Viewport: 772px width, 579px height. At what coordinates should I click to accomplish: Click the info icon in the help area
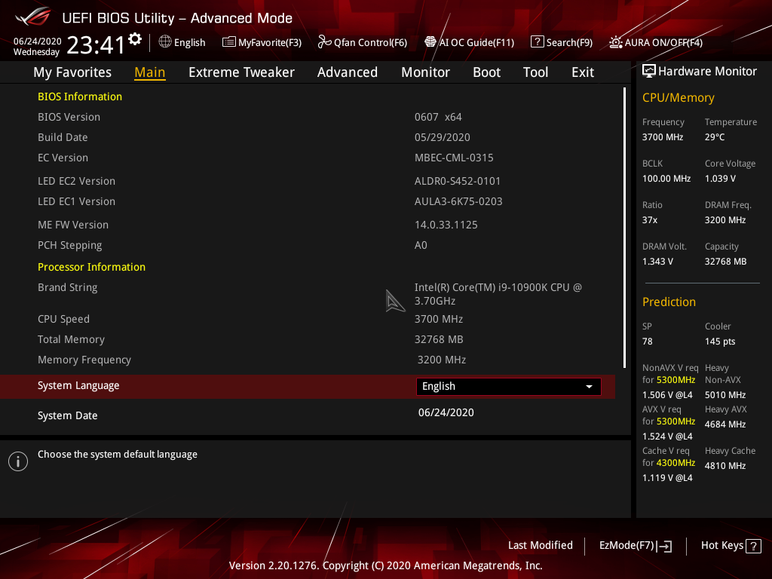click(x=18, y=461)
